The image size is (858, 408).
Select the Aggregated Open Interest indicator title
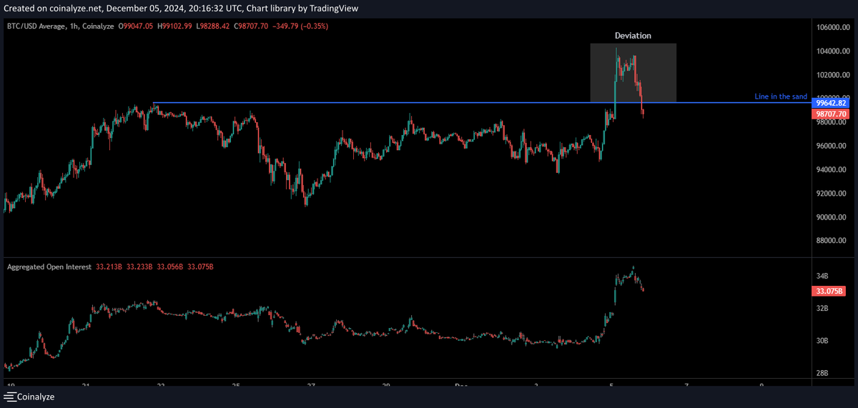49,267
